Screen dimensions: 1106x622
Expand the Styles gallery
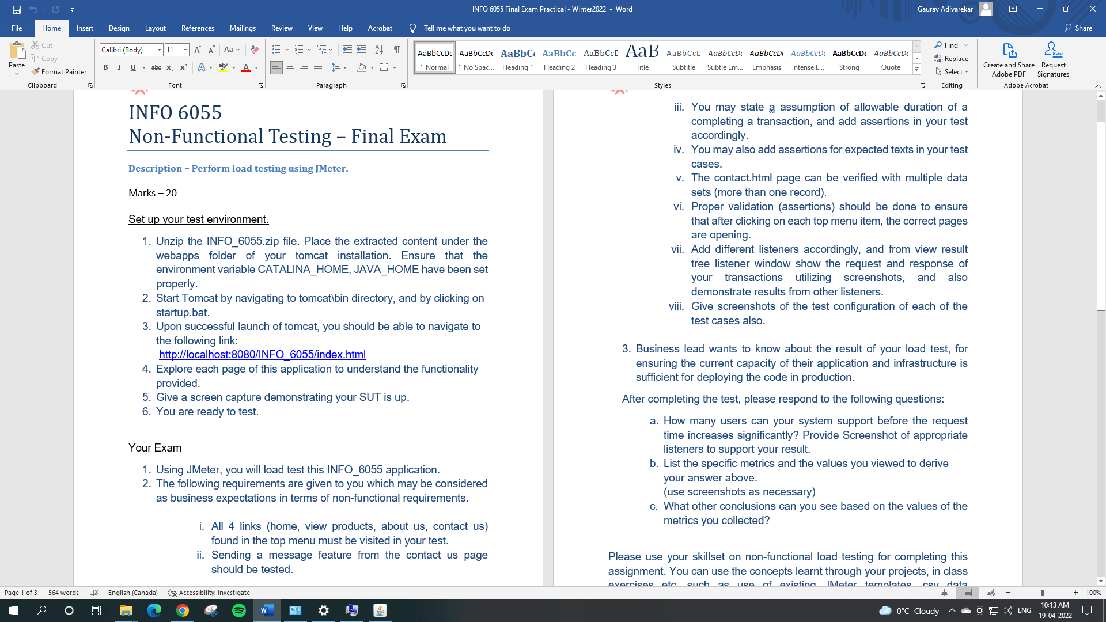tap(916, 69)
